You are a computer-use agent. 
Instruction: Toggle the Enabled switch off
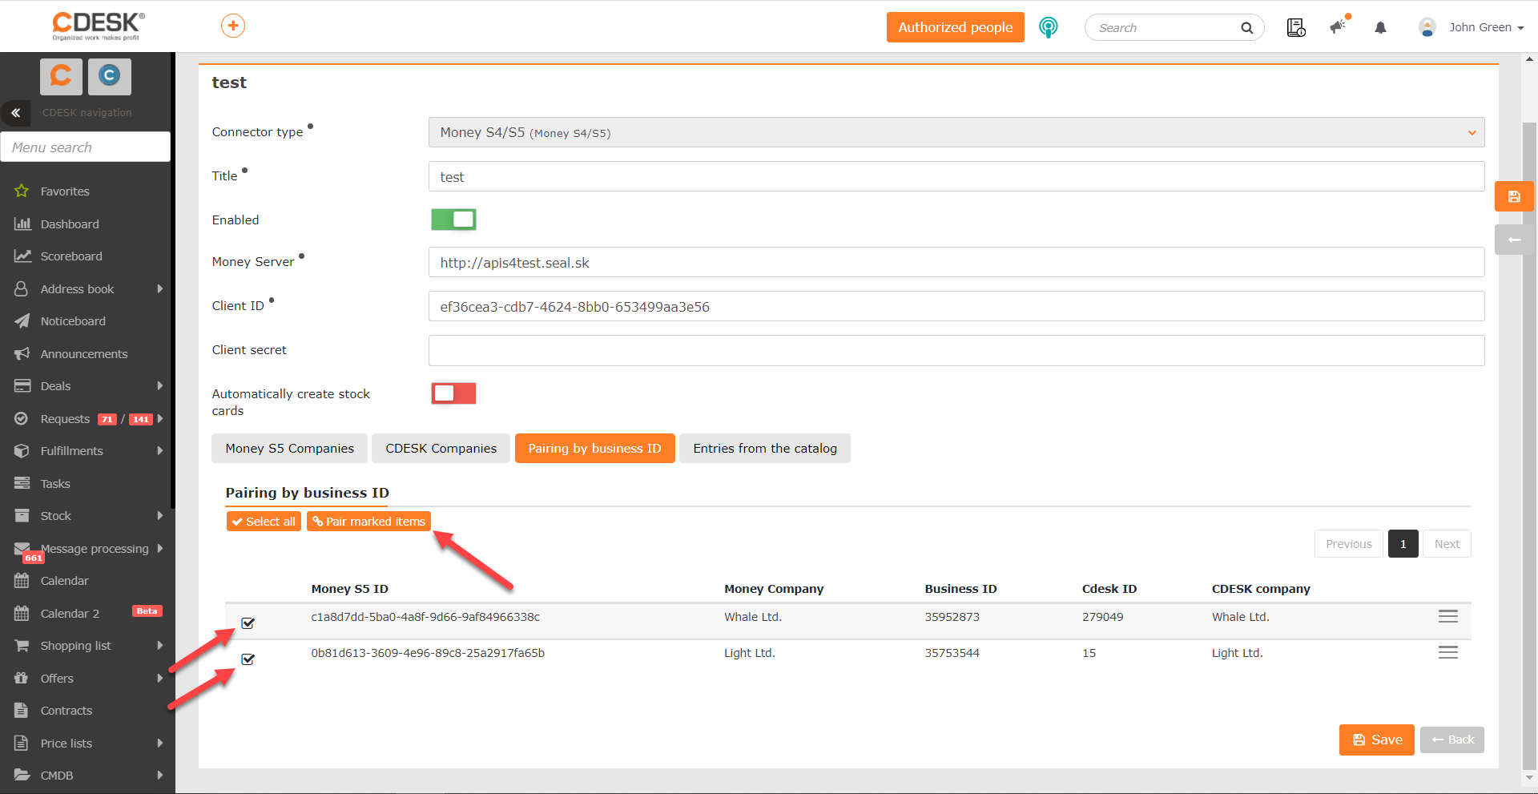[x=453, y=220]
